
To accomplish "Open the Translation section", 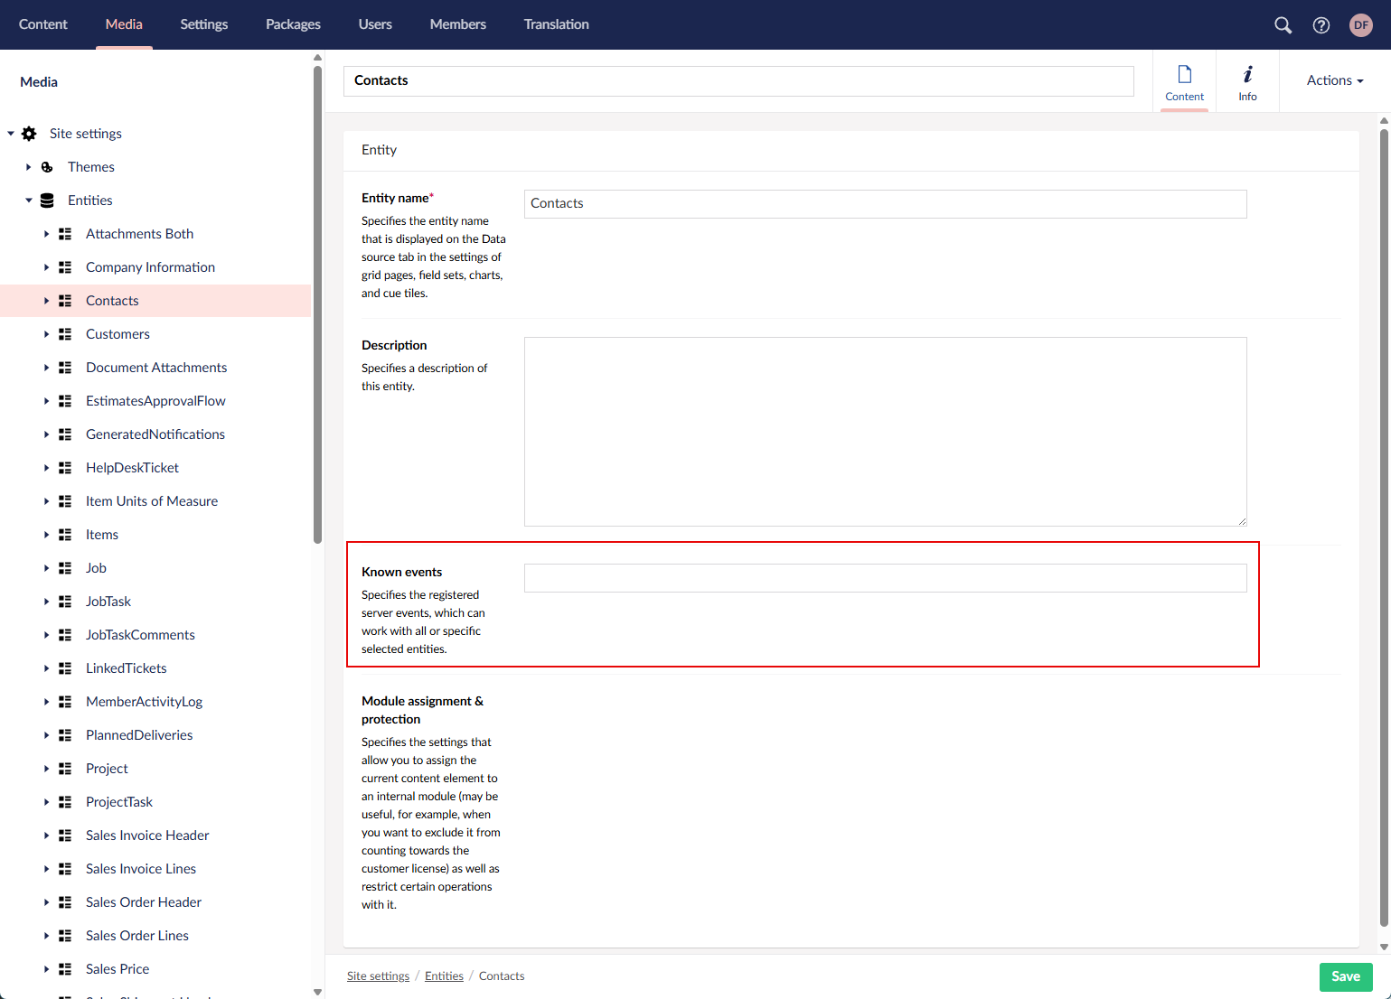I will (557, 24).
